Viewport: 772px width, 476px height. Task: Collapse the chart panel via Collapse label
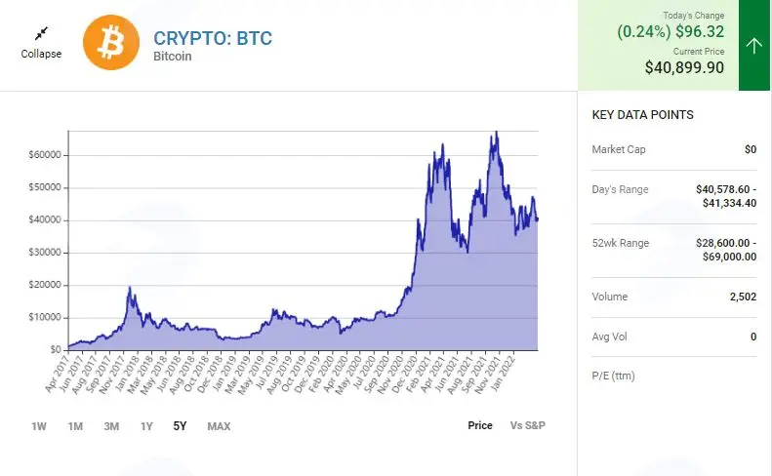[41, 54]
